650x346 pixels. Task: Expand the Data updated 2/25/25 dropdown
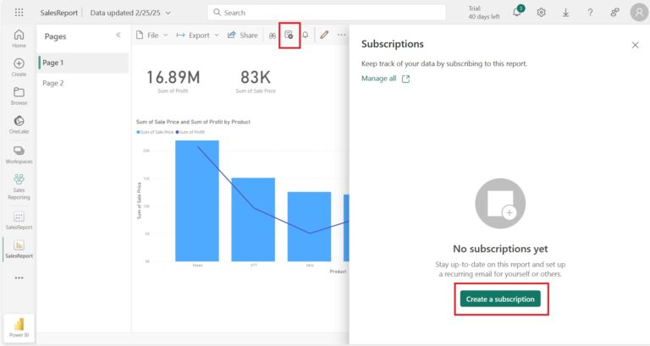pyautogui.click(x=130, y=13)
